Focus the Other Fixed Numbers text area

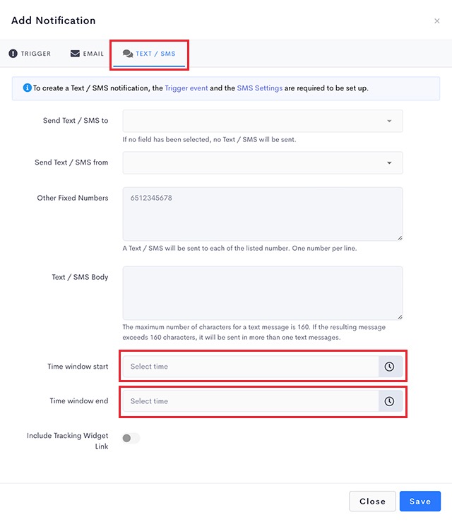pyautogui.click(x=263, y=214)
